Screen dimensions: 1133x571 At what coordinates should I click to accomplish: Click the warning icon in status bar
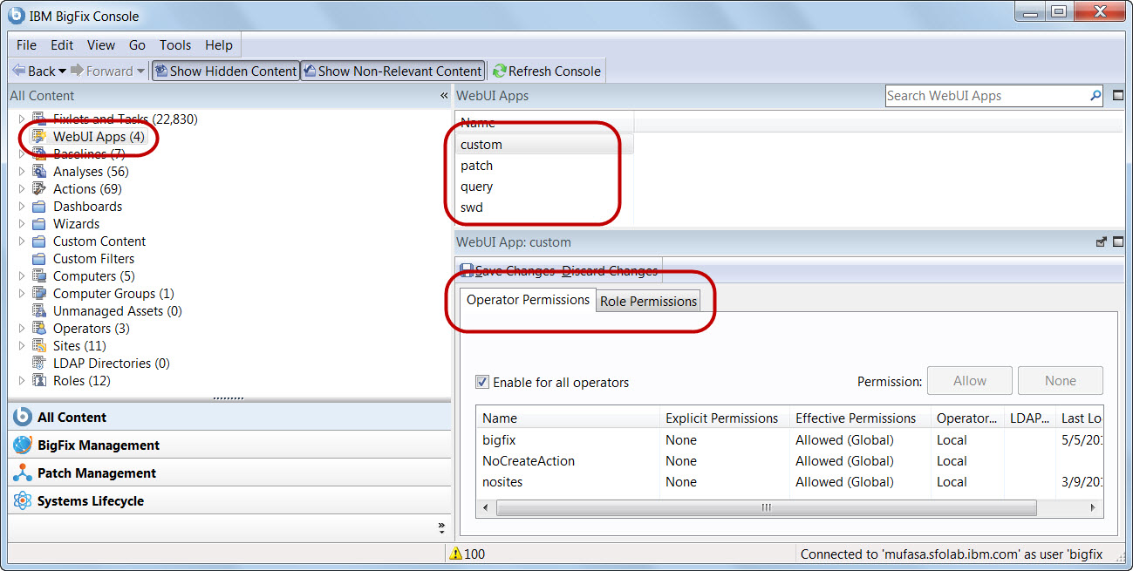455,554
